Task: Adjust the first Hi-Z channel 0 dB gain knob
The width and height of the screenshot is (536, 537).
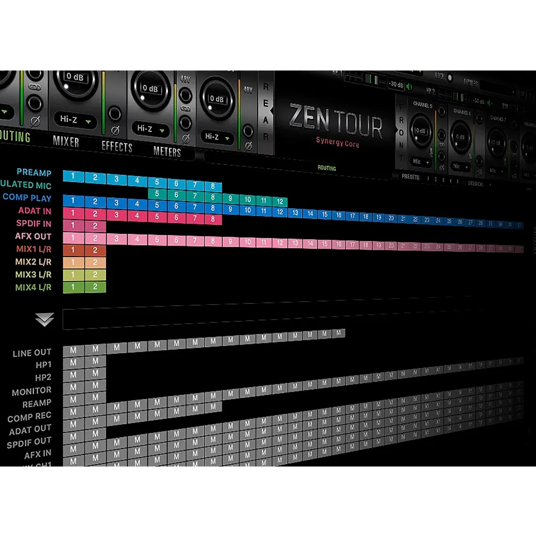Action: tap(75, 82)
